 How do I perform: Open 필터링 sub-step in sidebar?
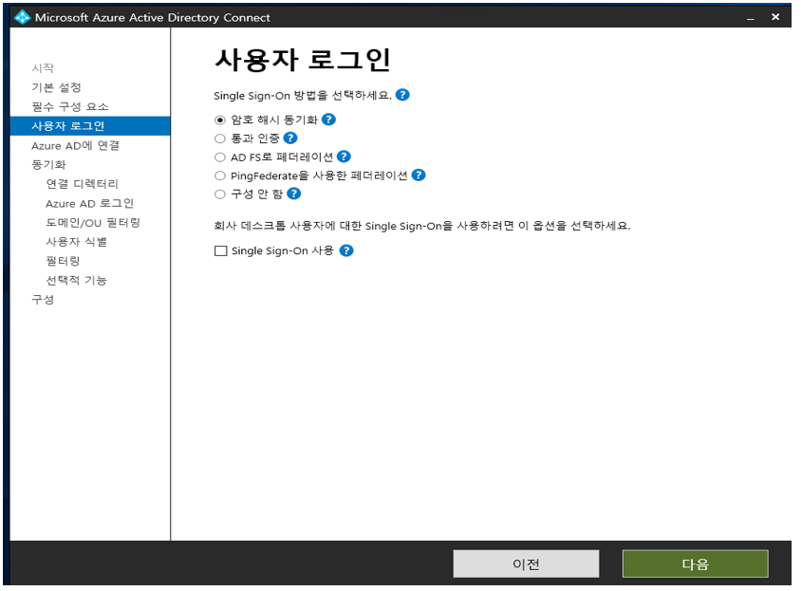[x=64, y=261]
